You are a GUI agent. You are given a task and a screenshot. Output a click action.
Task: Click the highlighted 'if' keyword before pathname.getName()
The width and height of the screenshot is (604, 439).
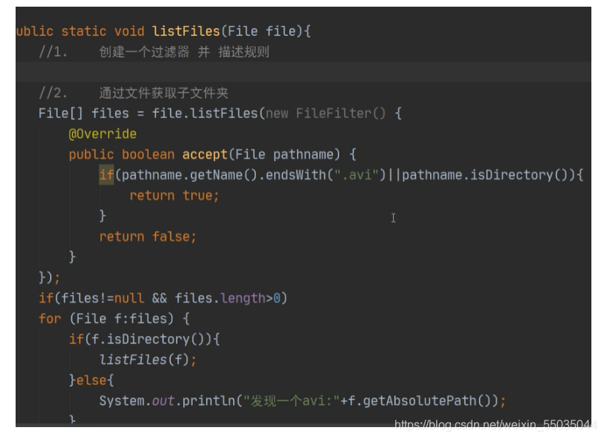click(x=106, y=175)
